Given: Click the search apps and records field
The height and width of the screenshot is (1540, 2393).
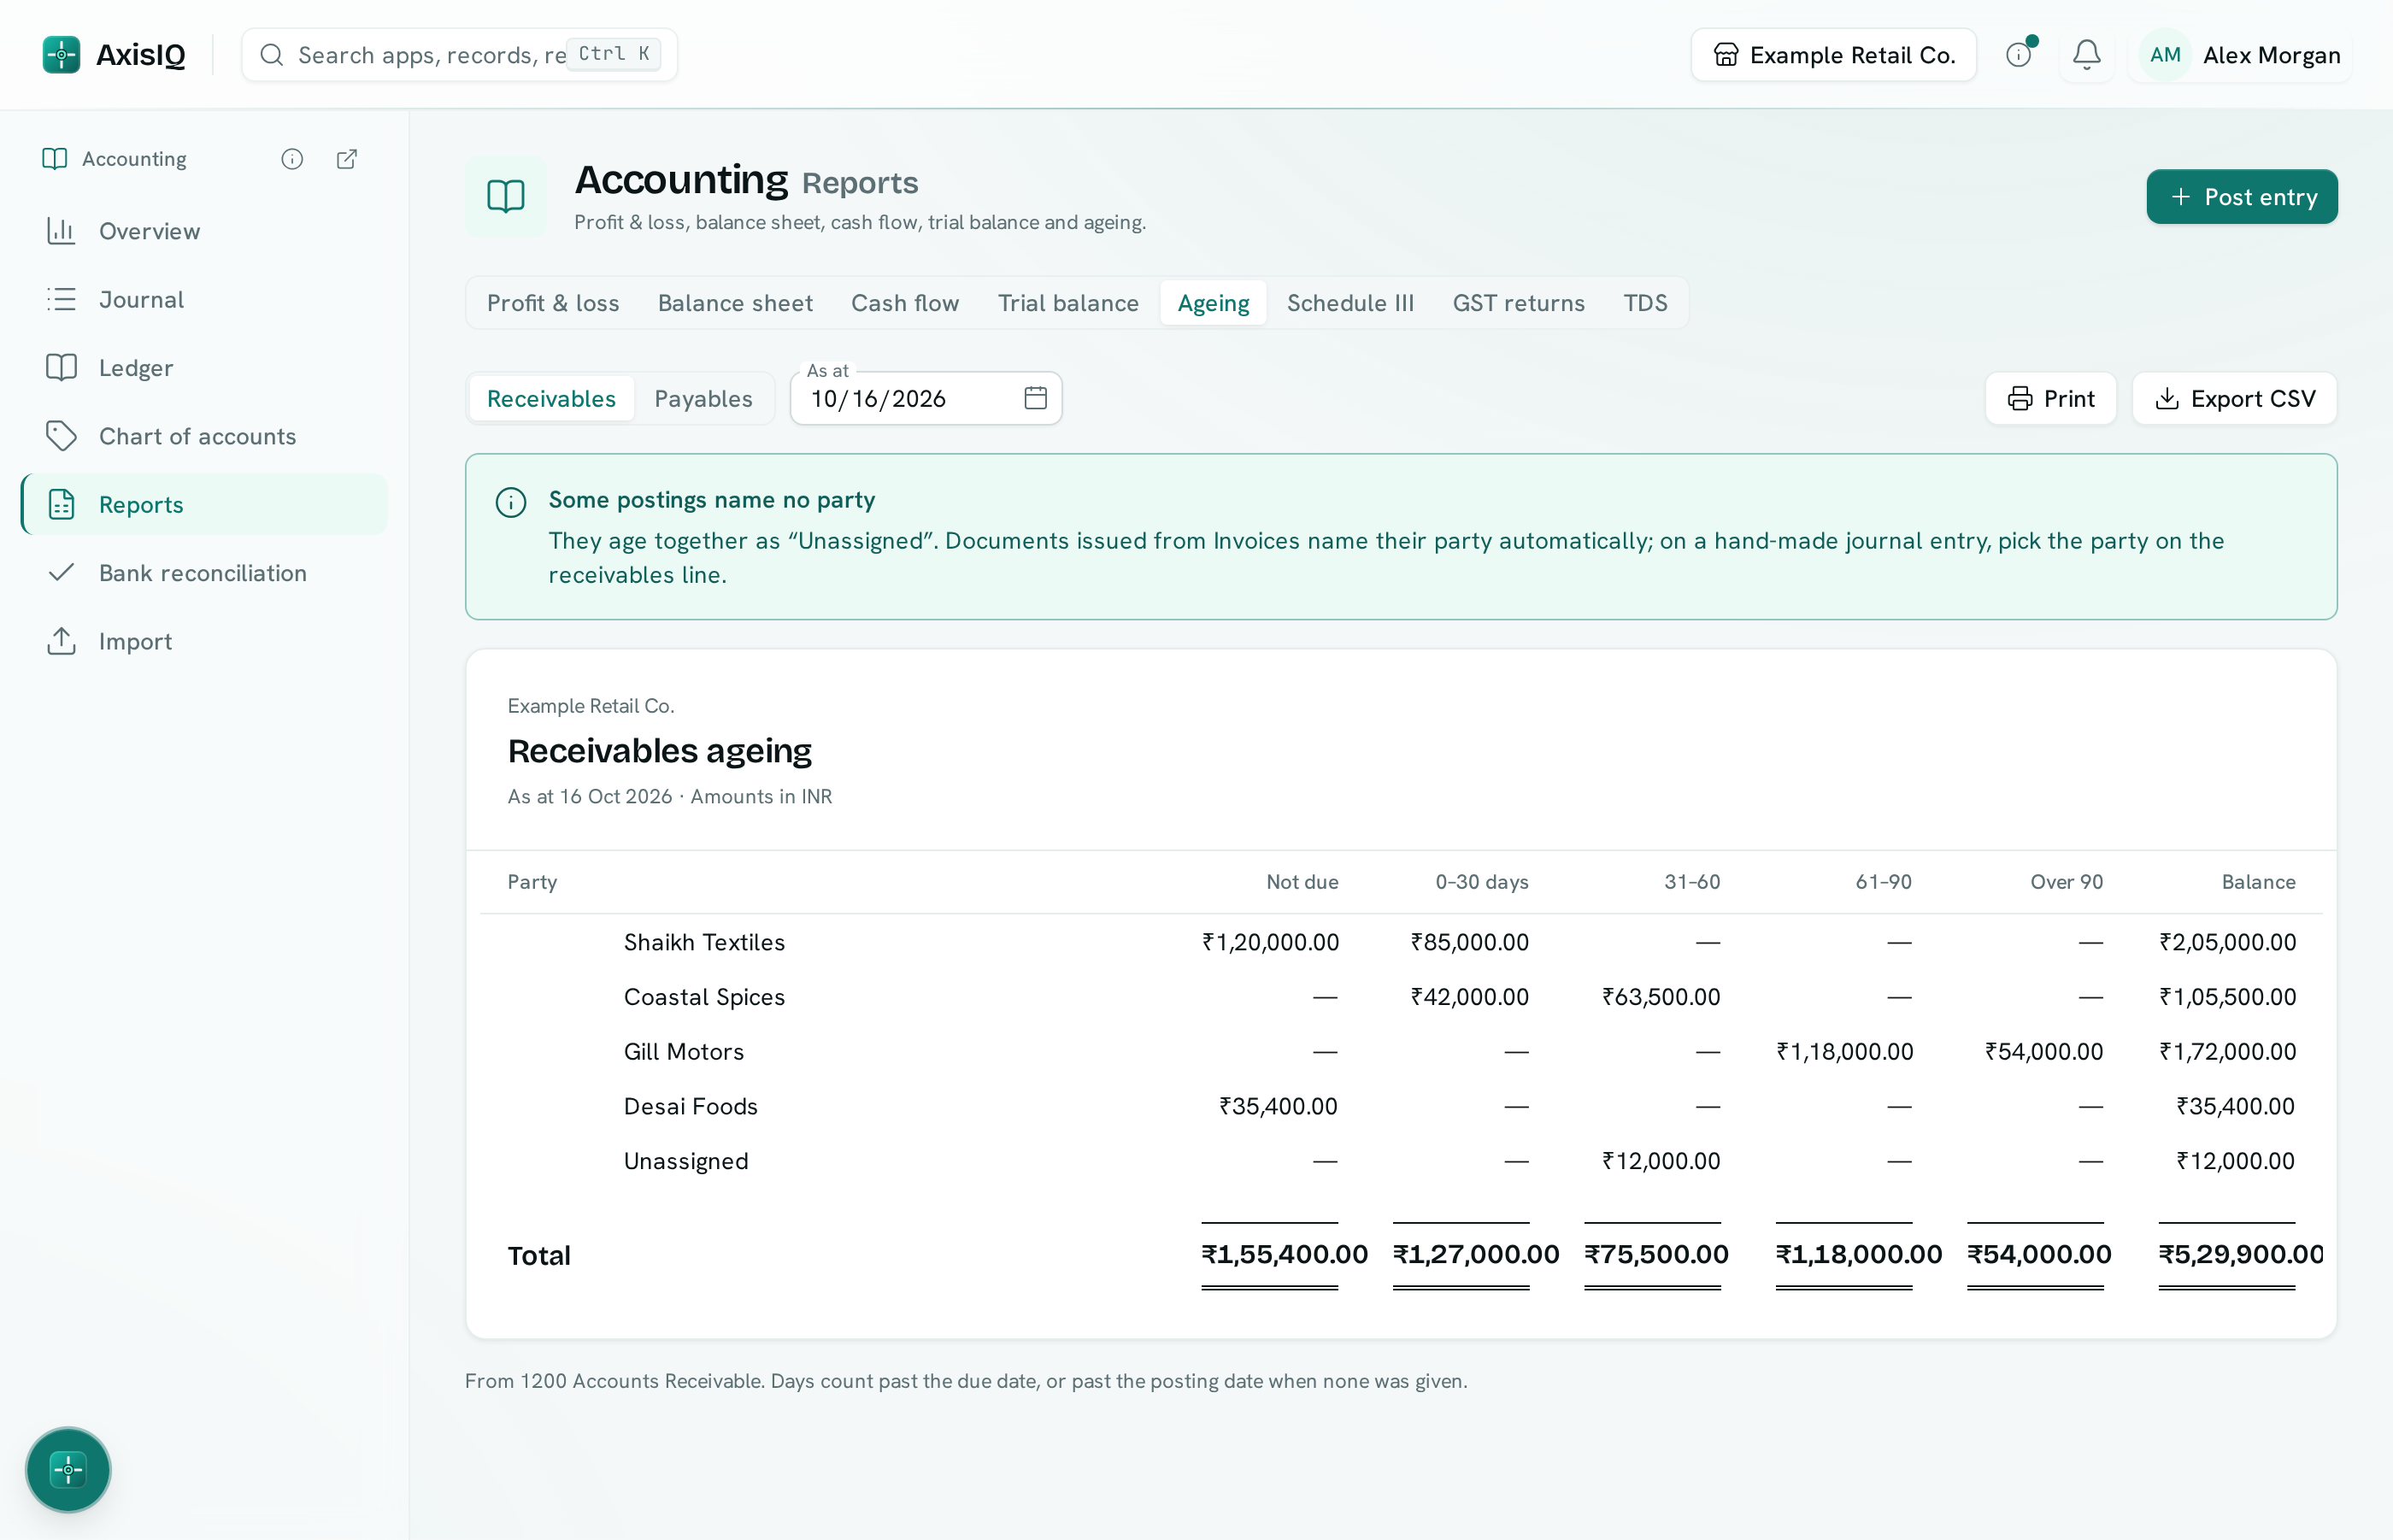Looking at the screenshot, I should (459, 55).
